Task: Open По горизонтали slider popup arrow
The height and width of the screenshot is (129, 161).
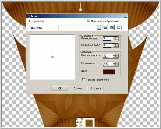Action: pyautogui.click(x=117, y=45)
